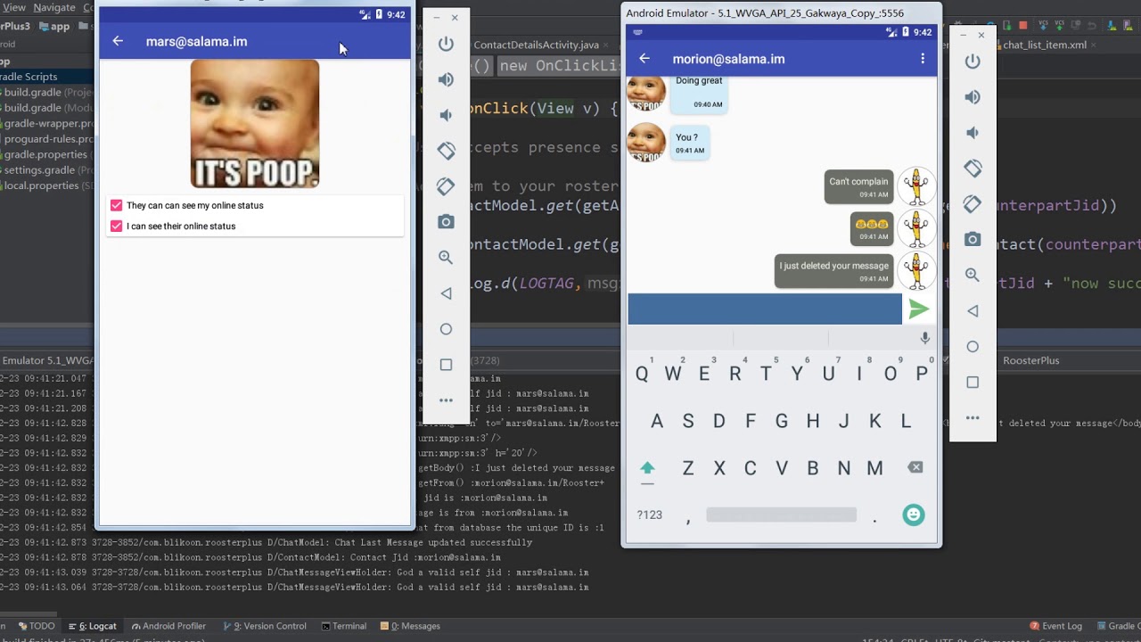Tap backspace key on the keyboard
The width and height of the screenshot is (1141, 642).
(x=915, y=467)
